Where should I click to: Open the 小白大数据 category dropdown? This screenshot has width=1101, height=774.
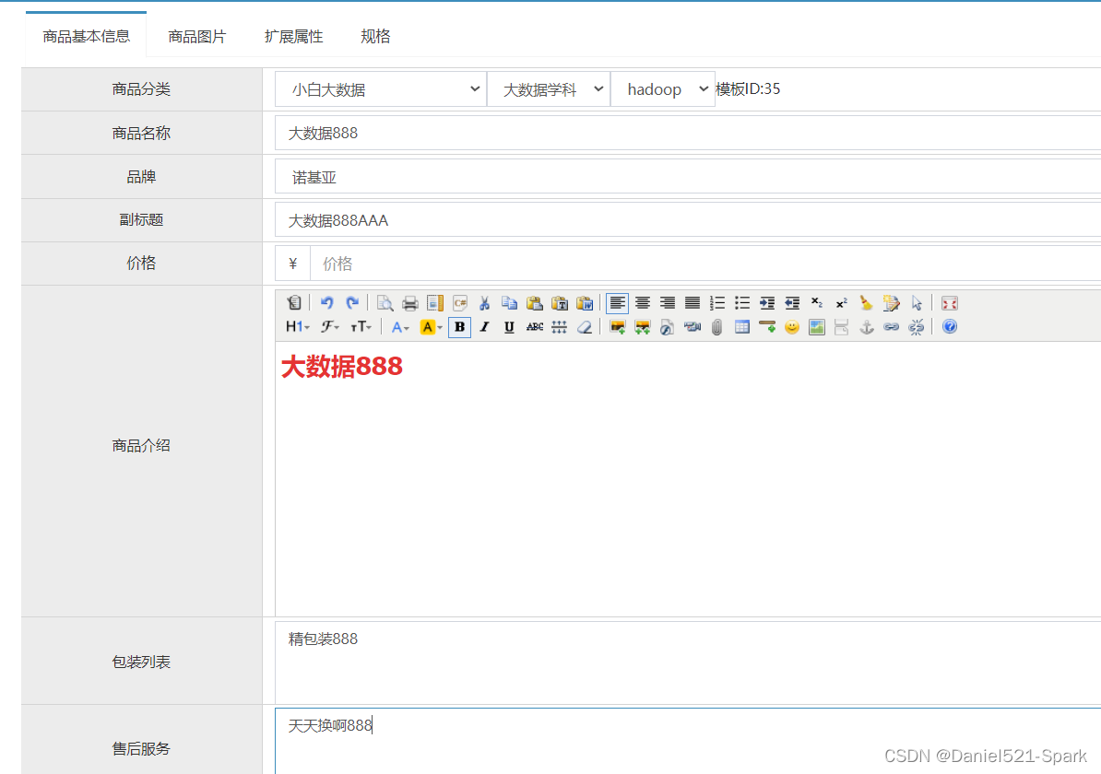coord(381,89)
